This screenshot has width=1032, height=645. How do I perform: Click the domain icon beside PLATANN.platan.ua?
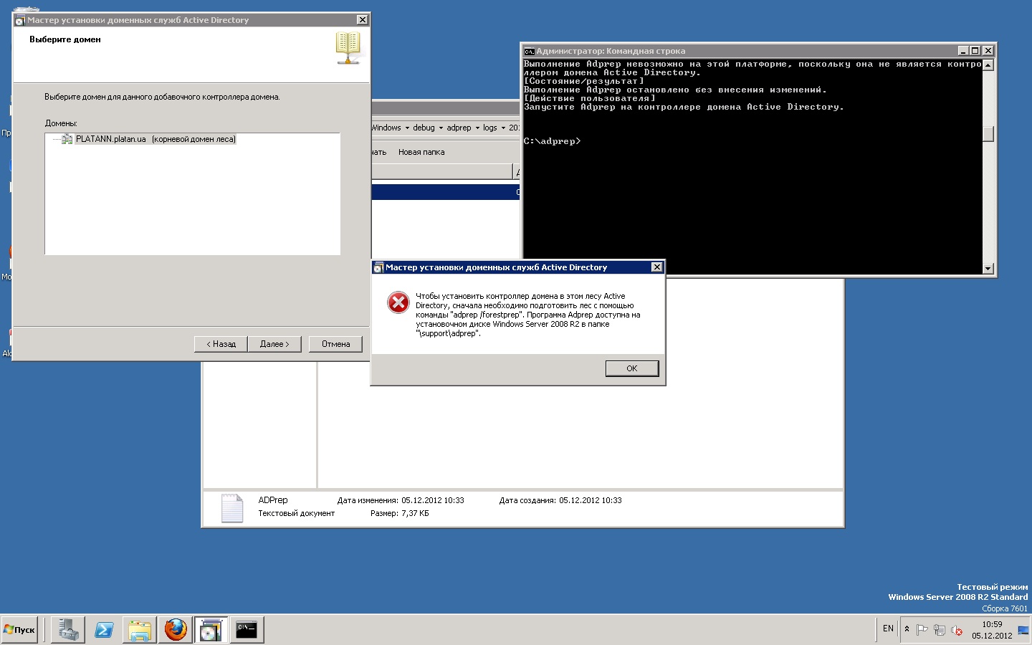pyautogui.click(x=67, y=139)
